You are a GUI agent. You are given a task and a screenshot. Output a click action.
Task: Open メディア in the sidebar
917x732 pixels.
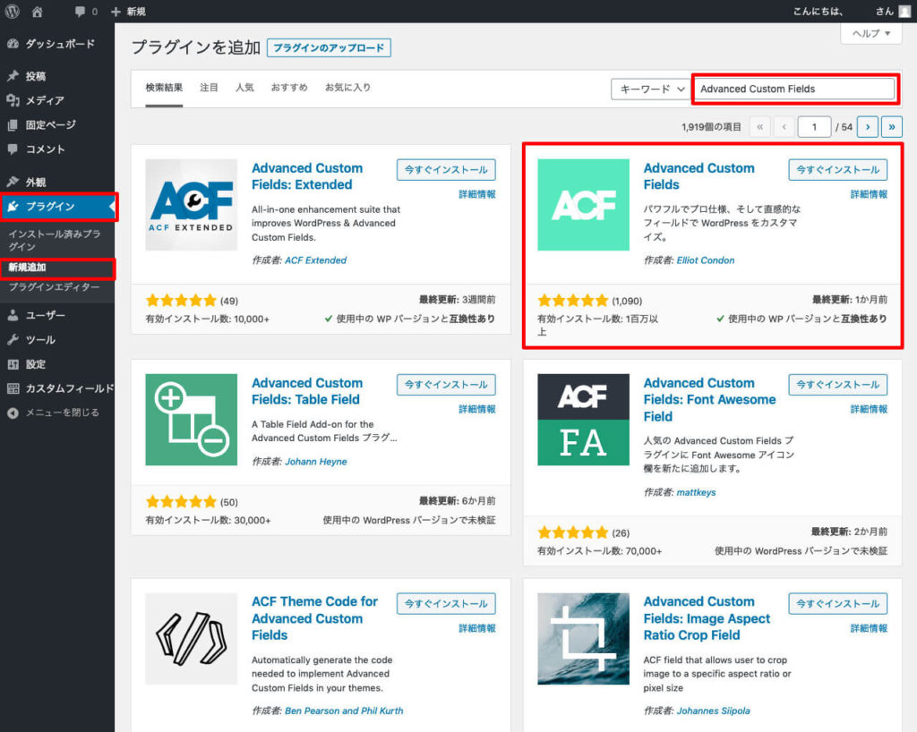coord(57,100)
